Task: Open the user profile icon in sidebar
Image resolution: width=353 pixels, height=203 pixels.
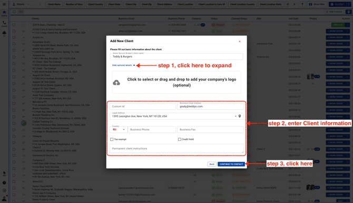Action: pyautogui.click(x=4, y=198)
